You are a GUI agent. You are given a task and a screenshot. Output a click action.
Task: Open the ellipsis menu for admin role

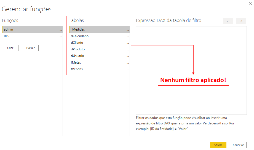[x=61, y=30]
